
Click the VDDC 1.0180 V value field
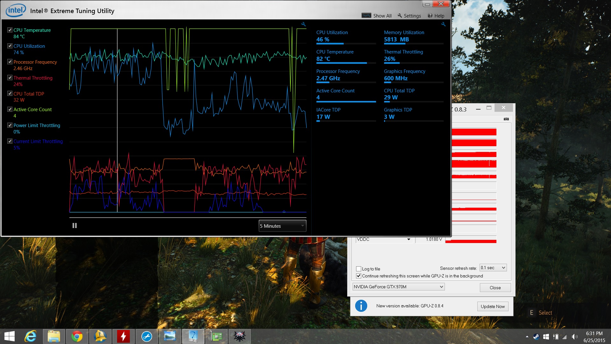(x=430, y=240)
